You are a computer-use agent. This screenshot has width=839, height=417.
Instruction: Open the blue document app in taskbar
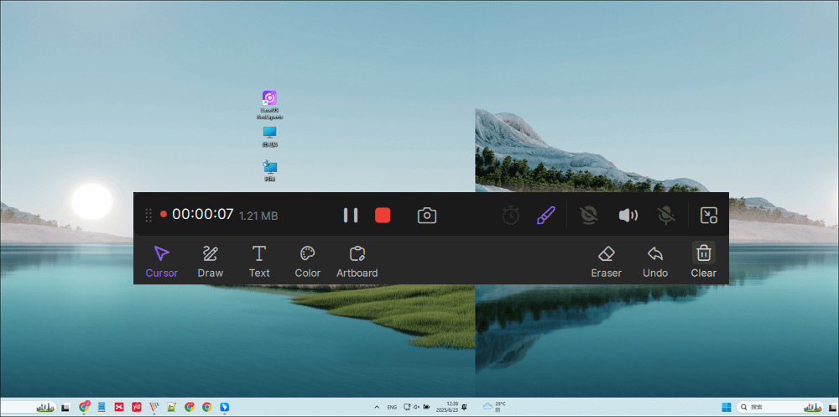pos(102,407)
